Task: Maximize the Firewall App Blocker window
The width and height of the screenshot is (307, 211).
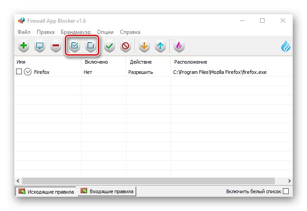Action: pyautogui.click(x=262, y=20)
